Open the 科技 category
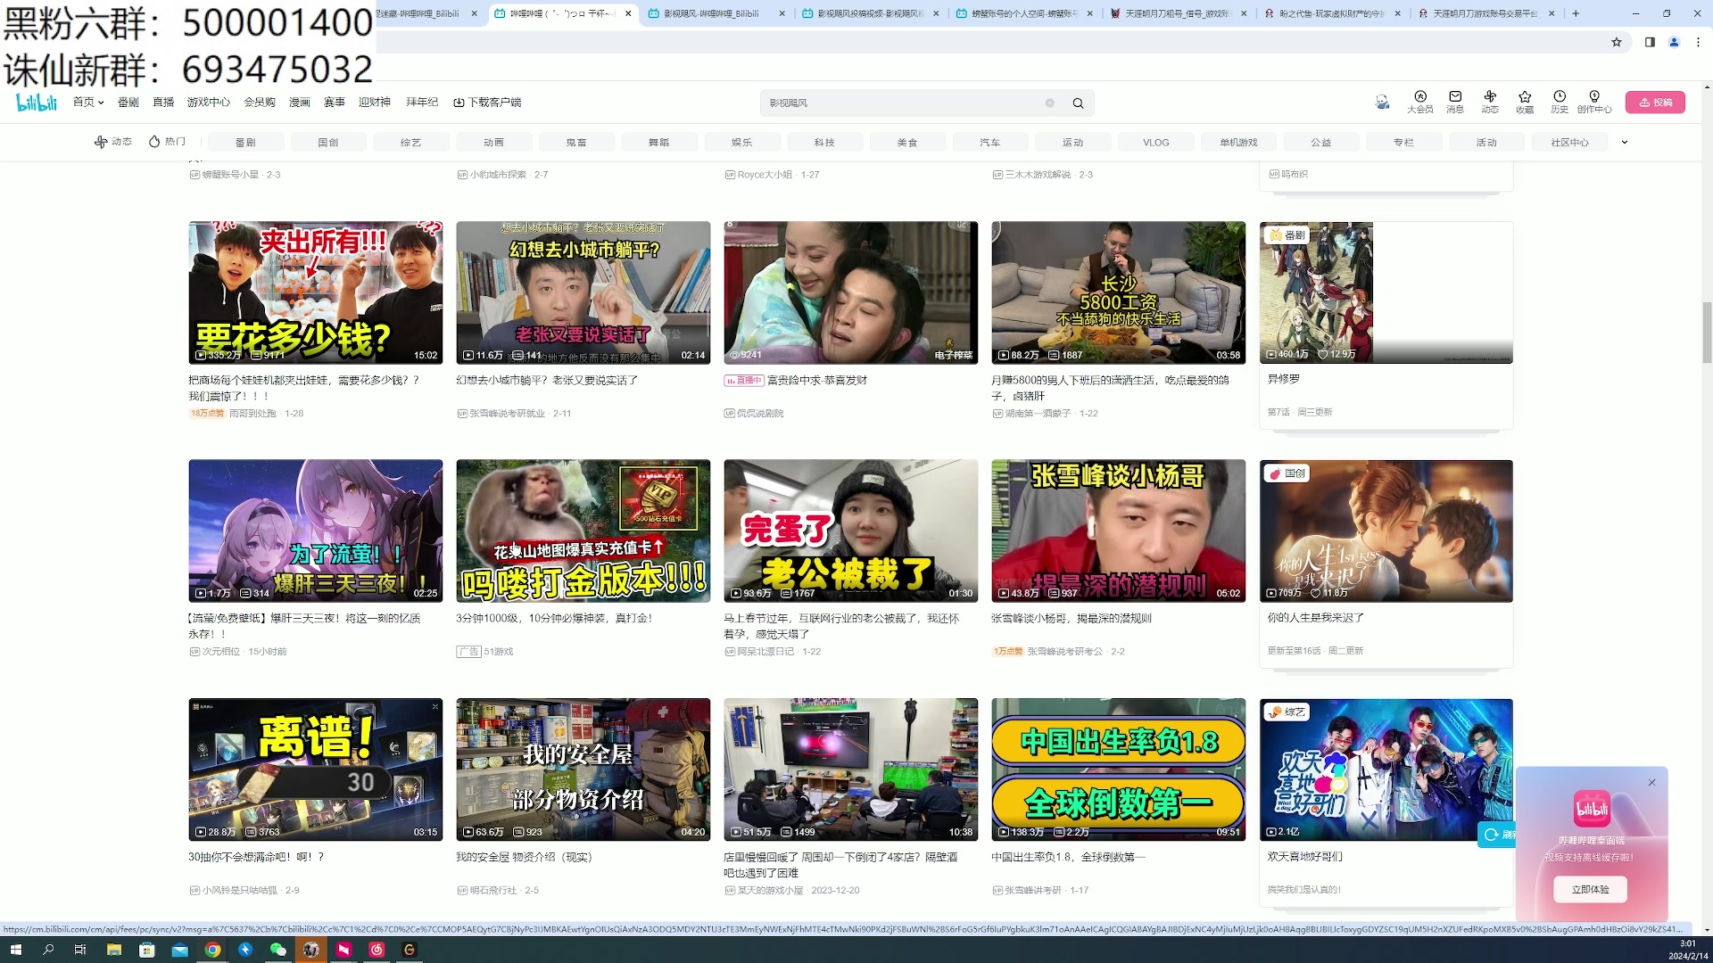This screenshot has width=1713, height=963. coord(823,143)
